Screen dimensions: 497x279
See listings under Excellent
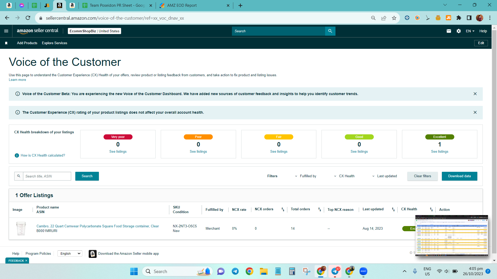pyautogui.click(x=440, y=152)
